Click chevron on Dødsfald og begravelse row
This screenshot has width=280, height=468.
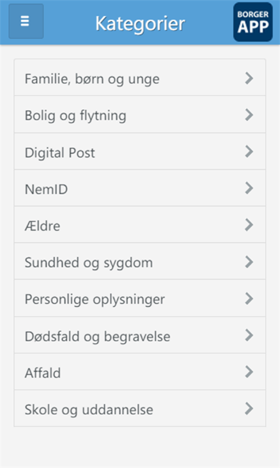(x=249, y=335)
